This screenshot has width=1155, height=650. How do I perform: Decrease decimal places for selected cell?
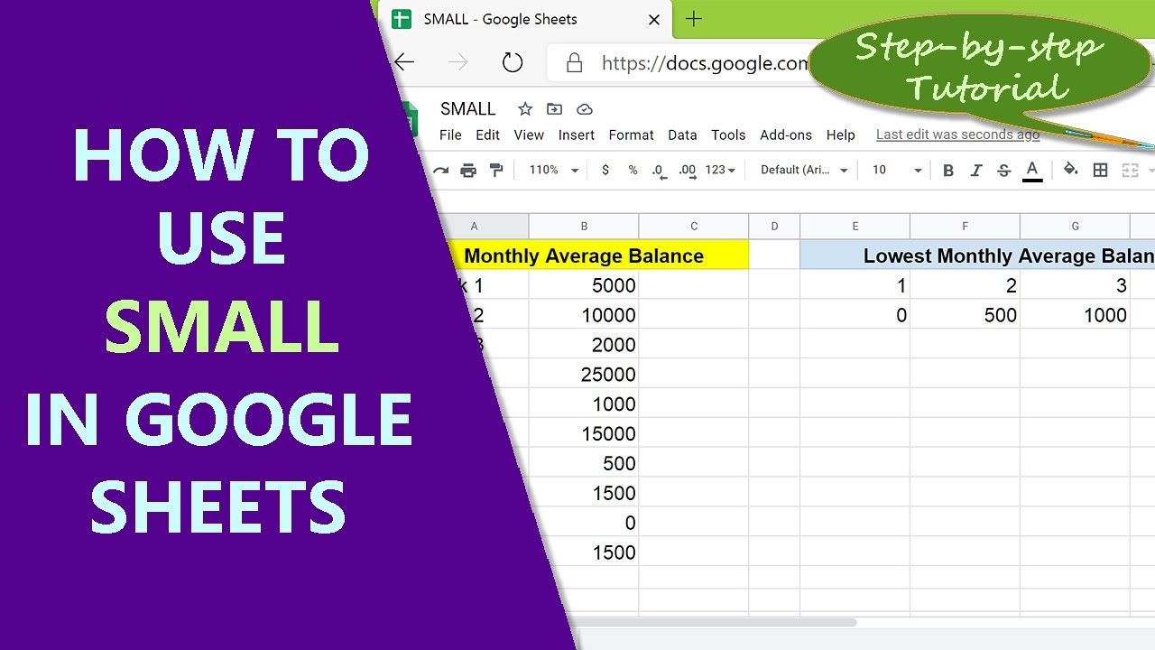[x=657, y=170]
